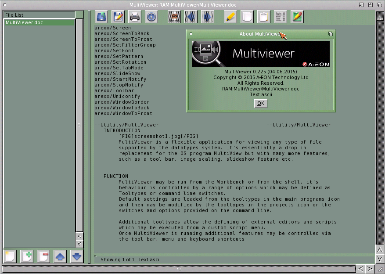Viewport: 385px width, 274px height.
Task: Click the copy pages icon in toolbar
Action: click(247, 17)
